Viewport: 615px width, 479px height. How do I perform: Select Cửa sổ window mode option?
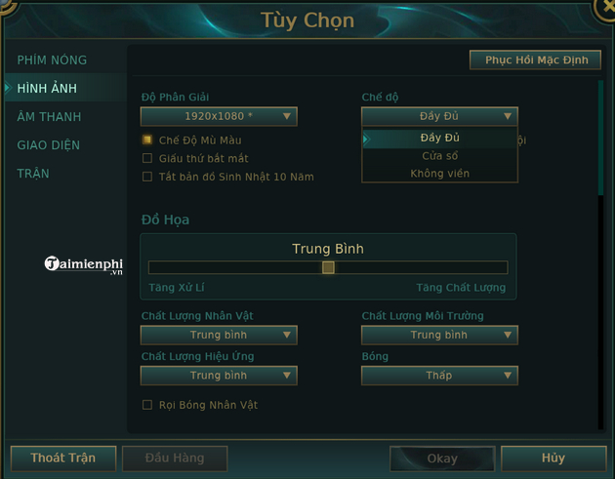click(x=439, y=156)
